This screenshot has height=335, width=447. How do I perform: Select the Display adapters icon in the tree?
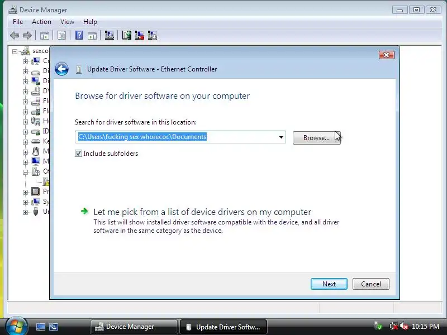tap(36, 81)
